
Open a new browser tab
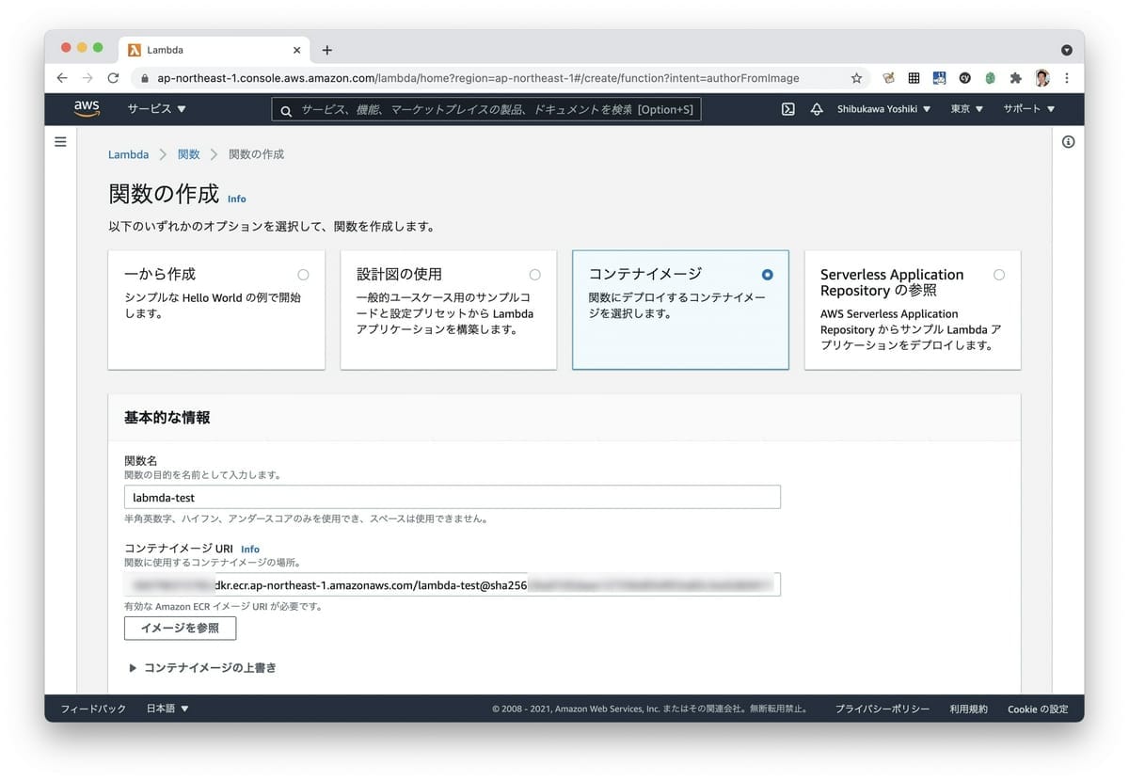click(327, 50)
